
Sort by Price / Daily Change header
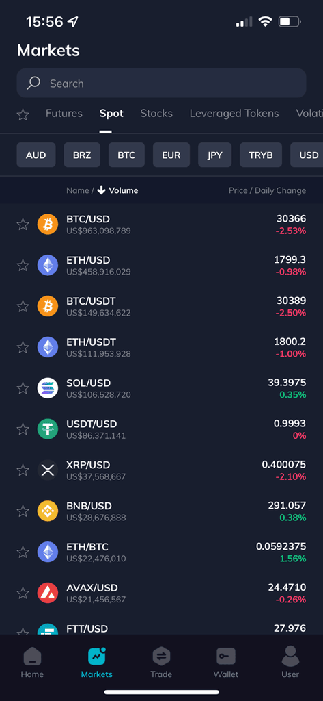(x=267, y=190)
